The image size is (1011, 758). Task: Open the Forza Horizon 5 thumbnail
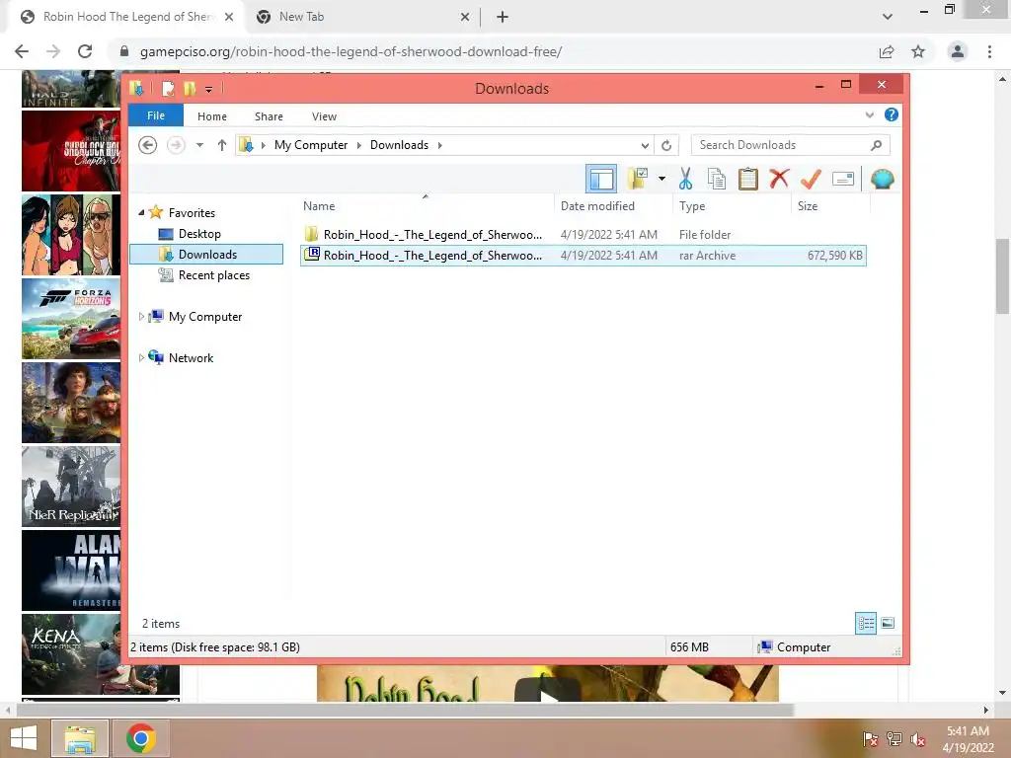(x=71, y=319)
